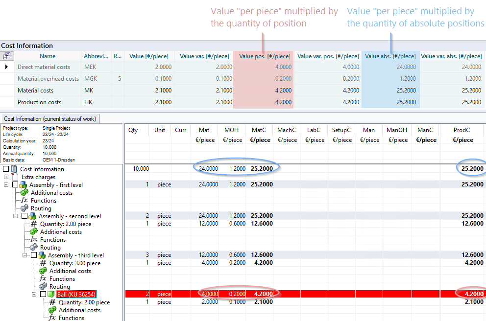Screen dimensions: 486x321
Task: Collapse the Assembly - first level node
Action: [6, 185]
